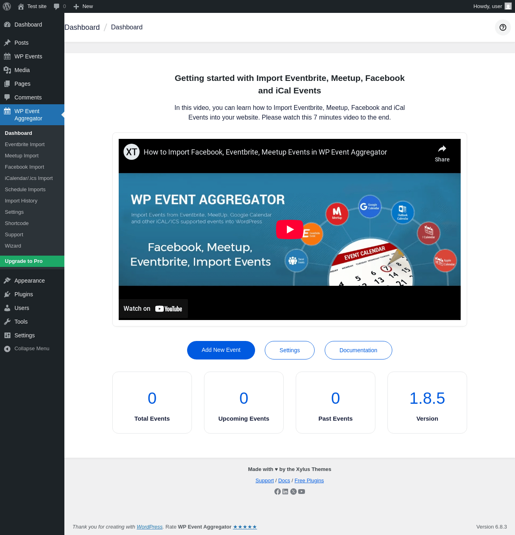
Task: Click the Upcoming Events count card
Action: [x=244, y=403]
